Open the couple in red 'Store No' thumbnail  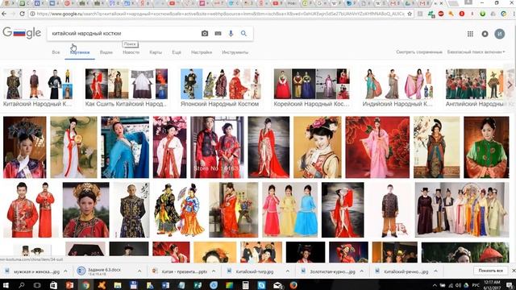point(217,147)
